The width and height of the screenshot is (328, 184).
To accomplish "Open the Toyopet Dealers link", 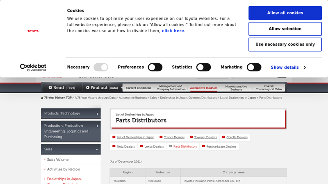I will click(205, 137).
